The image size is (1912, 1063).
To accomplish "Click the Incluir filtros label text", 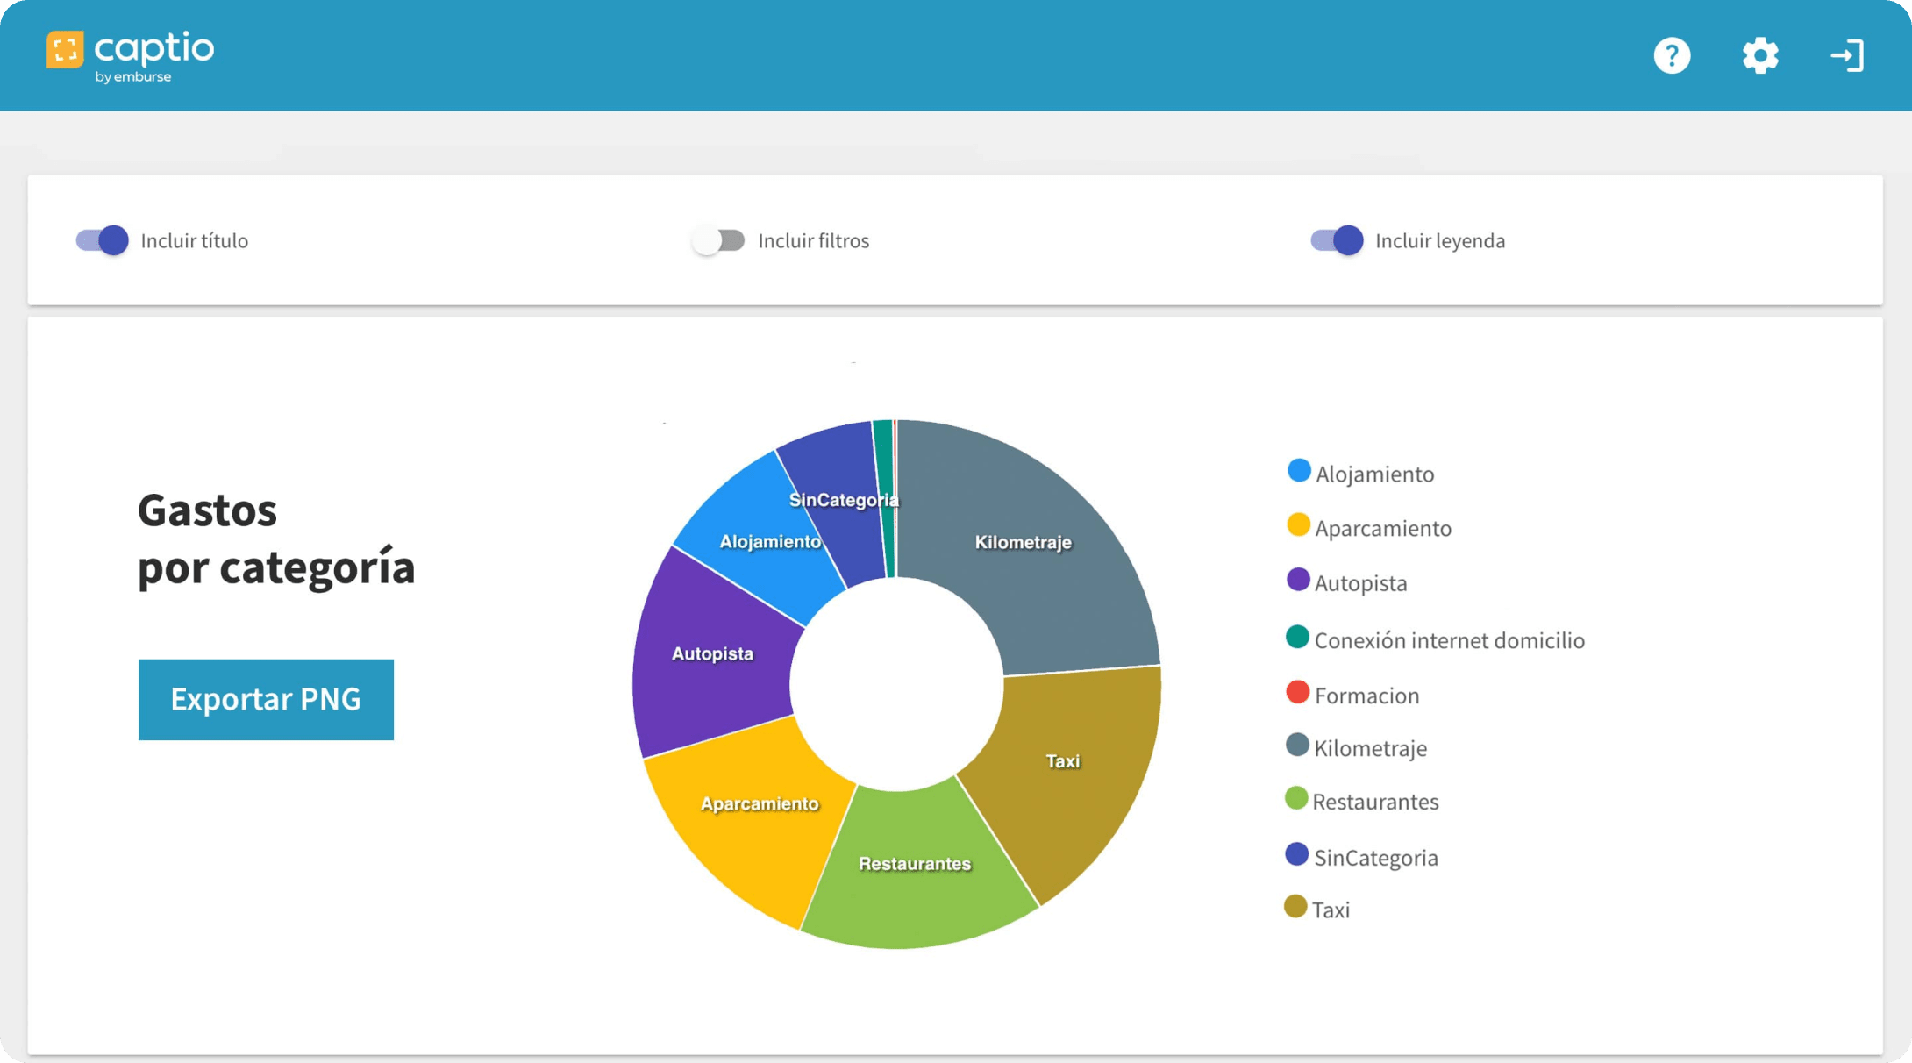I will [813, 241].
